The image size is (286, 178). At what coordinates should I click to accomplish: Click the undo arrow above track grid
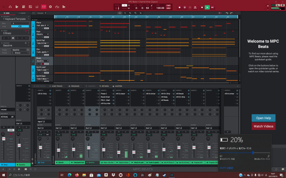(227, 13)
